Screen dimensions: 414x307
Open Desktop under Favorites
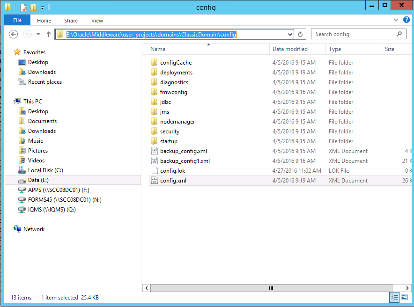click(x=38, y=62)
